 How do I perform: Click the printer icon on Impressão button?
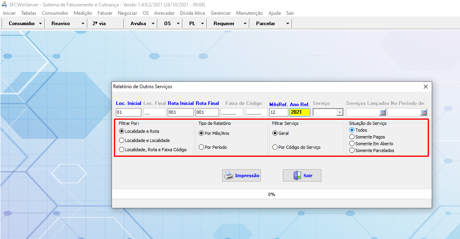(229, 176)
